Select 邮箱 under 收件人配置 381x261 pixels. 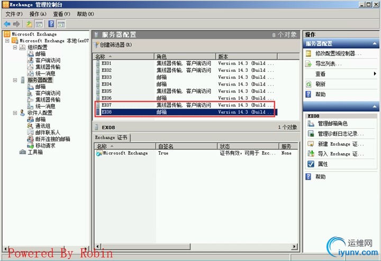37,119
